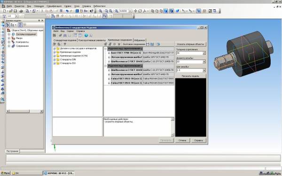Open the Шаг резьбы dropdown

click(x=204, y=70)
